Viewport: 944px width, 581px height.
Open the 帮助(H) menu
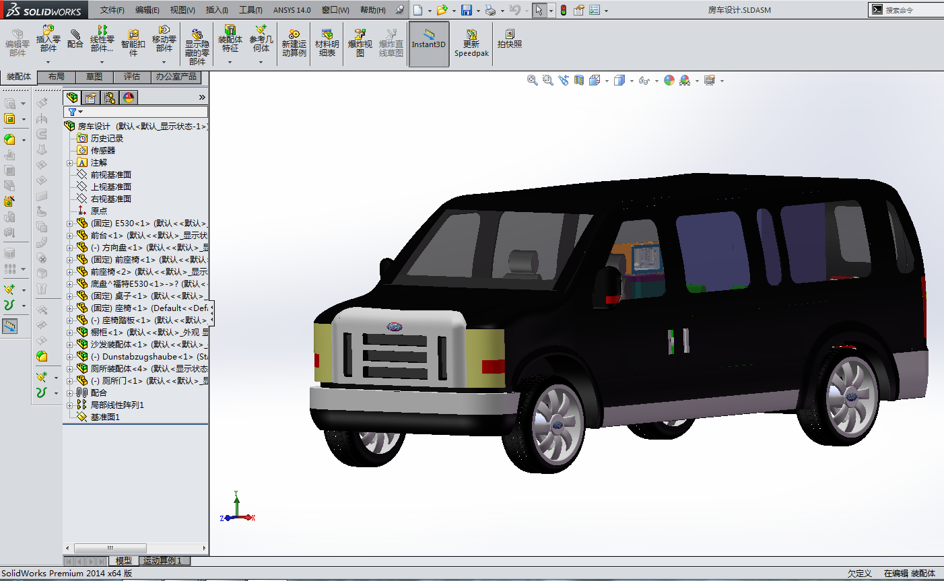(373, 10)
